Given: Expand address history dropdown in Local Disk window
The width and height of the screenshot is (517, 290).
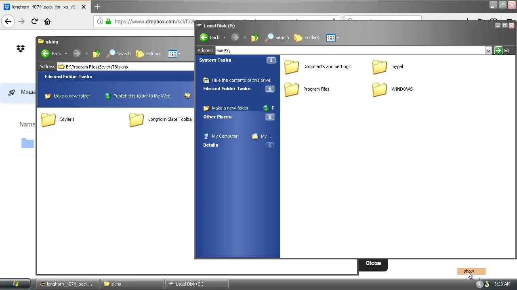Looking at the screenshot, I should click(488, 50).
